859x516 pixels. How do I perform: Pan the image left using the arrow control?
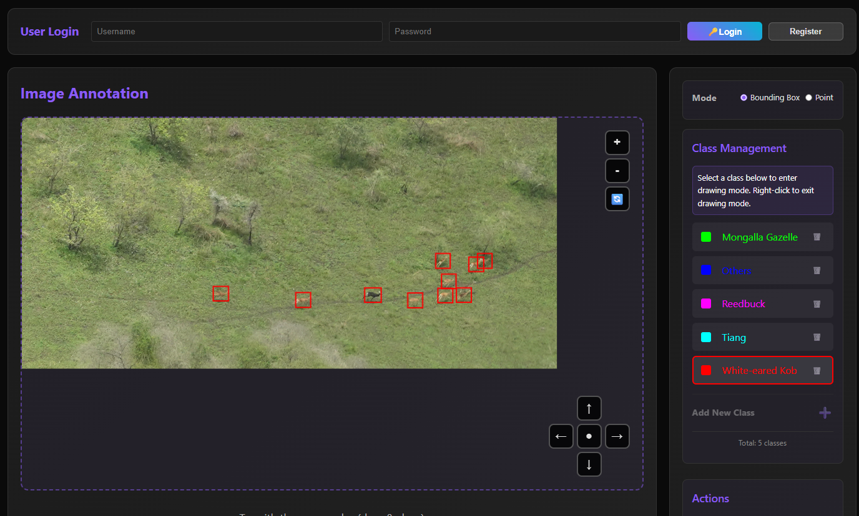tap(561, 436)
